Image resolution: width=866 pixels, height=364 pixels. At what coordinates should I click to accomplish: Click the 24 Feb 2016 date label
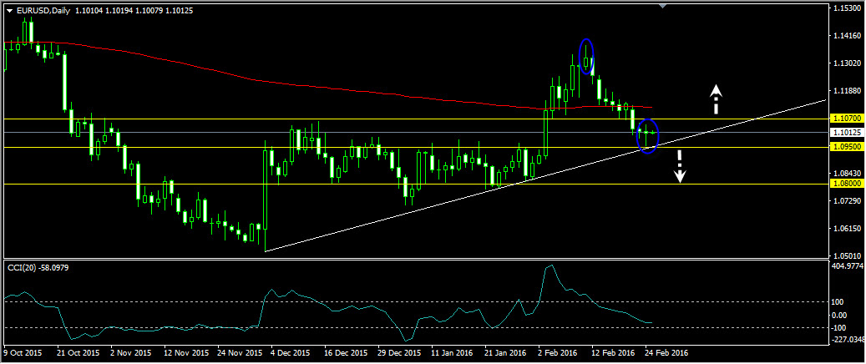coord(666,351)
